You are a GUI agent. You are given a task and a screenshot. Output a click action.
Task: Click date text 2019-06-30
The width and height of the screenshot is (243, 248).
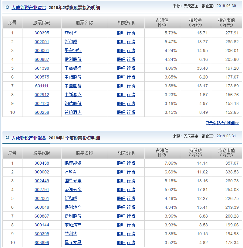point(226,6)
